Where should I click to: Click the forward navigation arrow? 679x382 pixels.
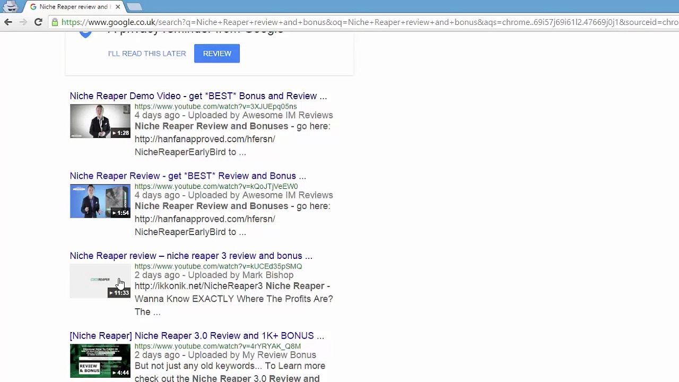point(23,22)
